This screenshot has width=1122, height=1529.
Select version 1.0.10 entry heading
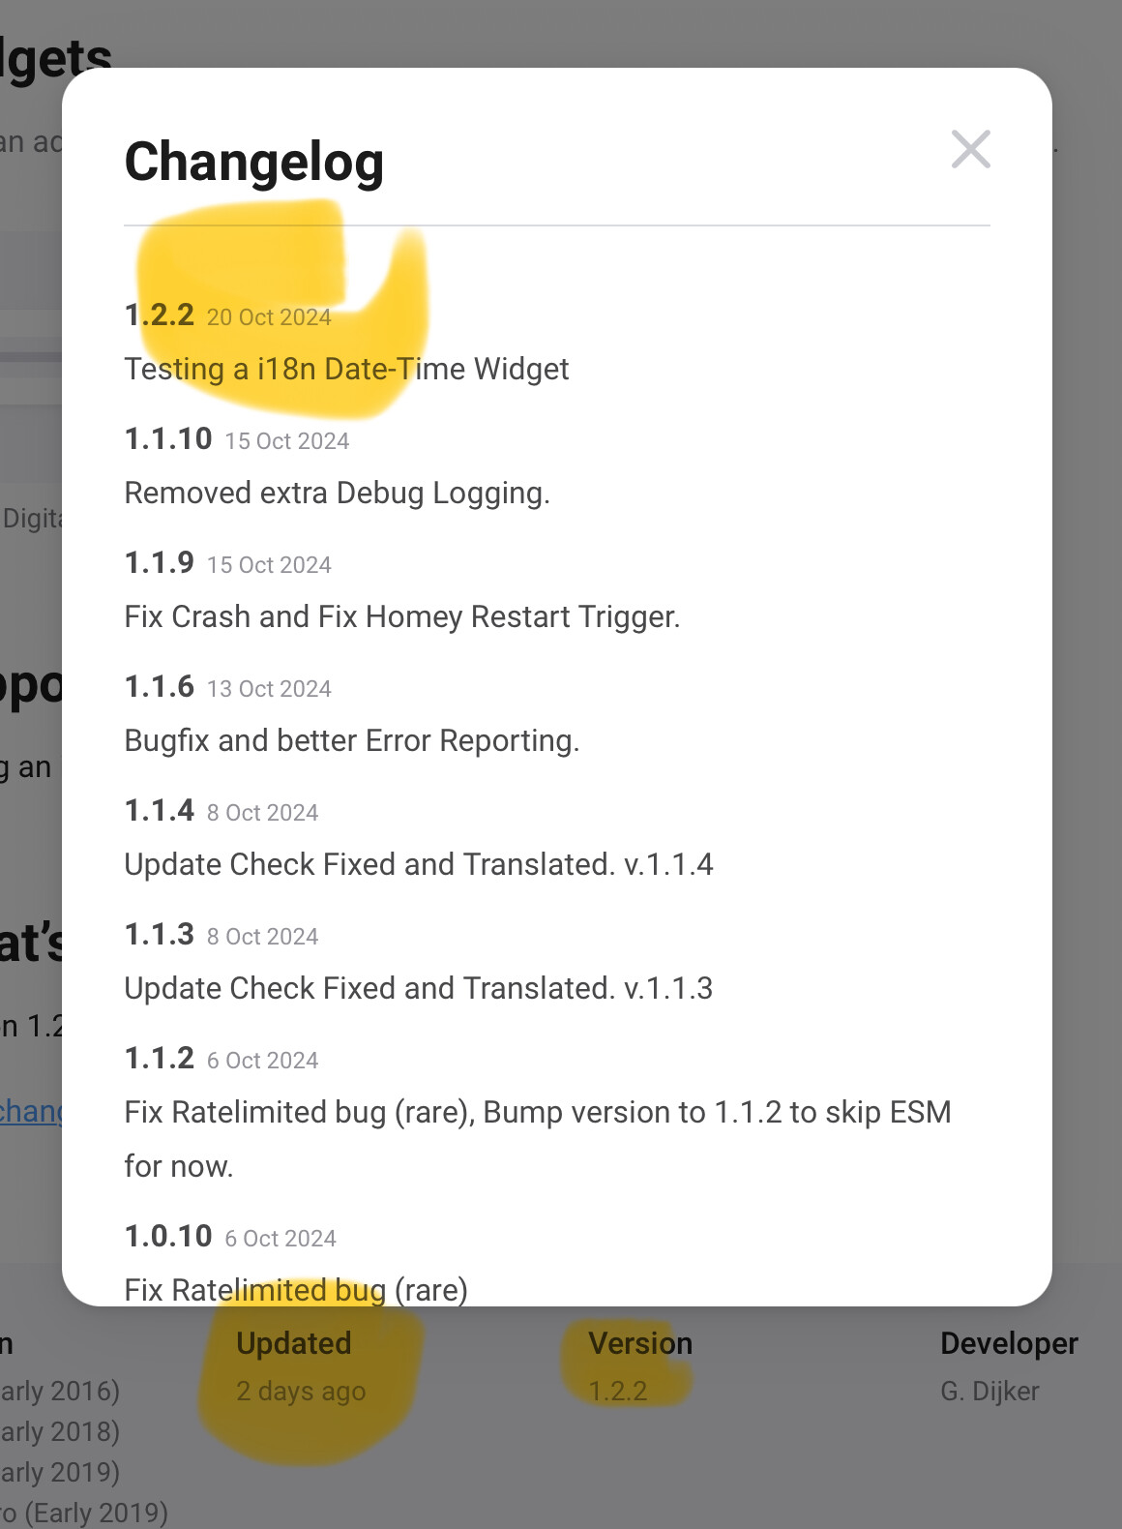(168, 1236)
